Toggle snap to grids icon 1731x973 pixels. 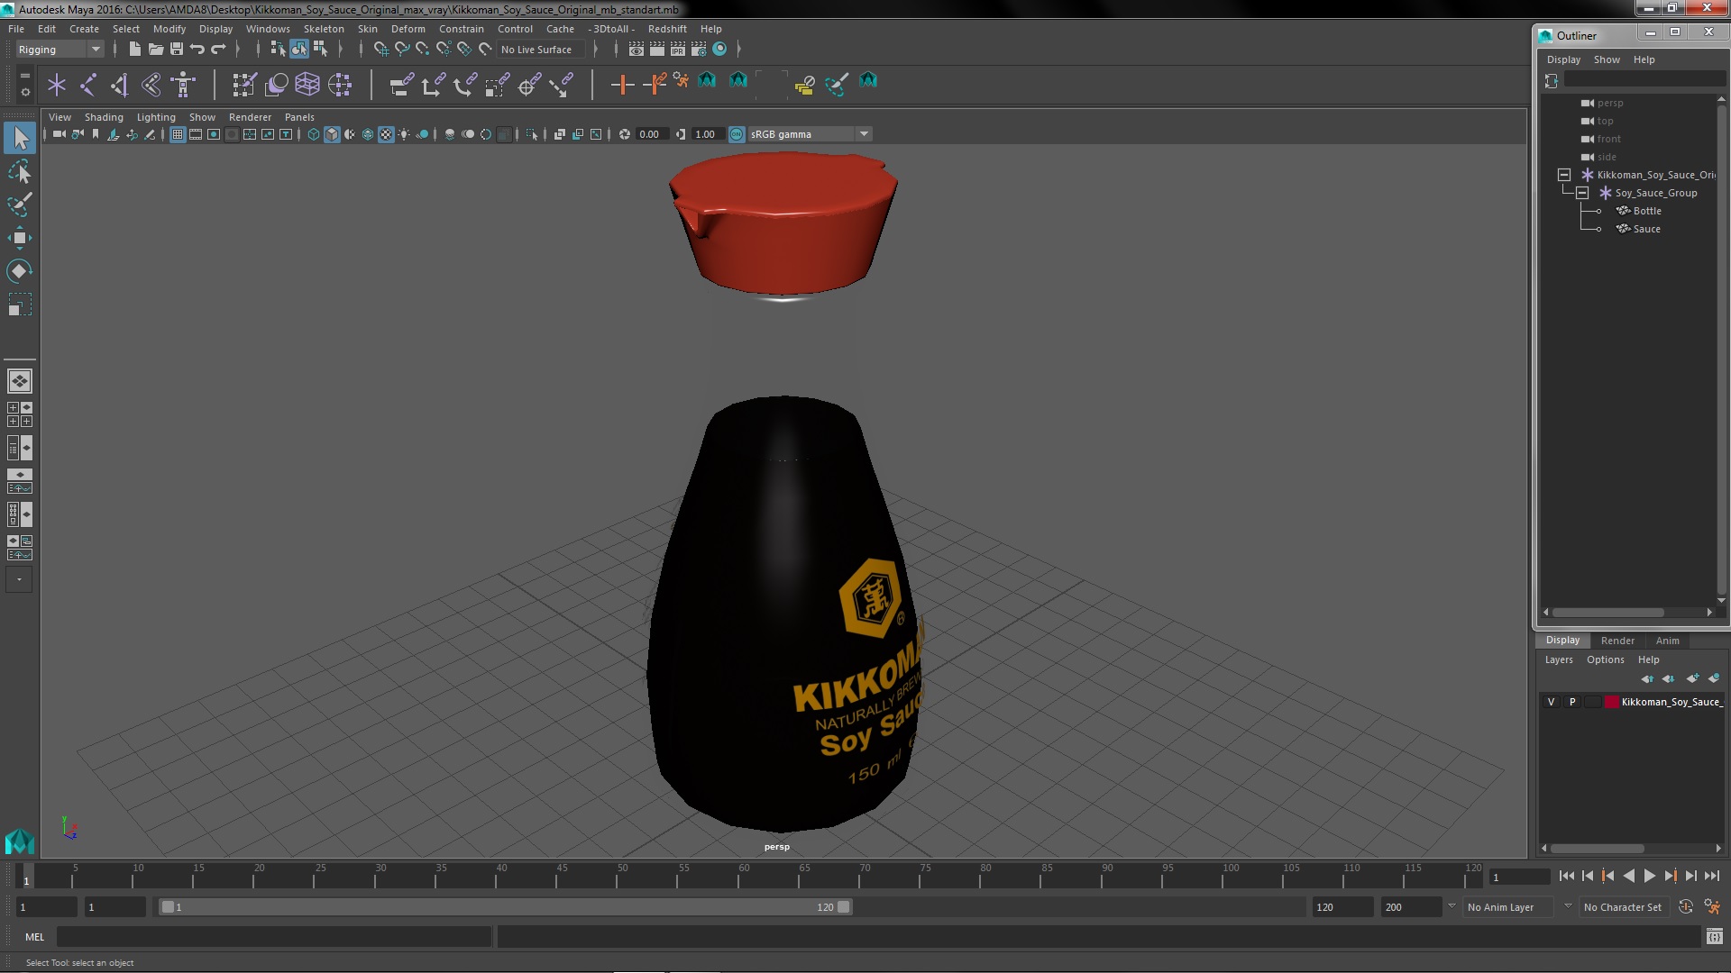[x=380, y=50]
